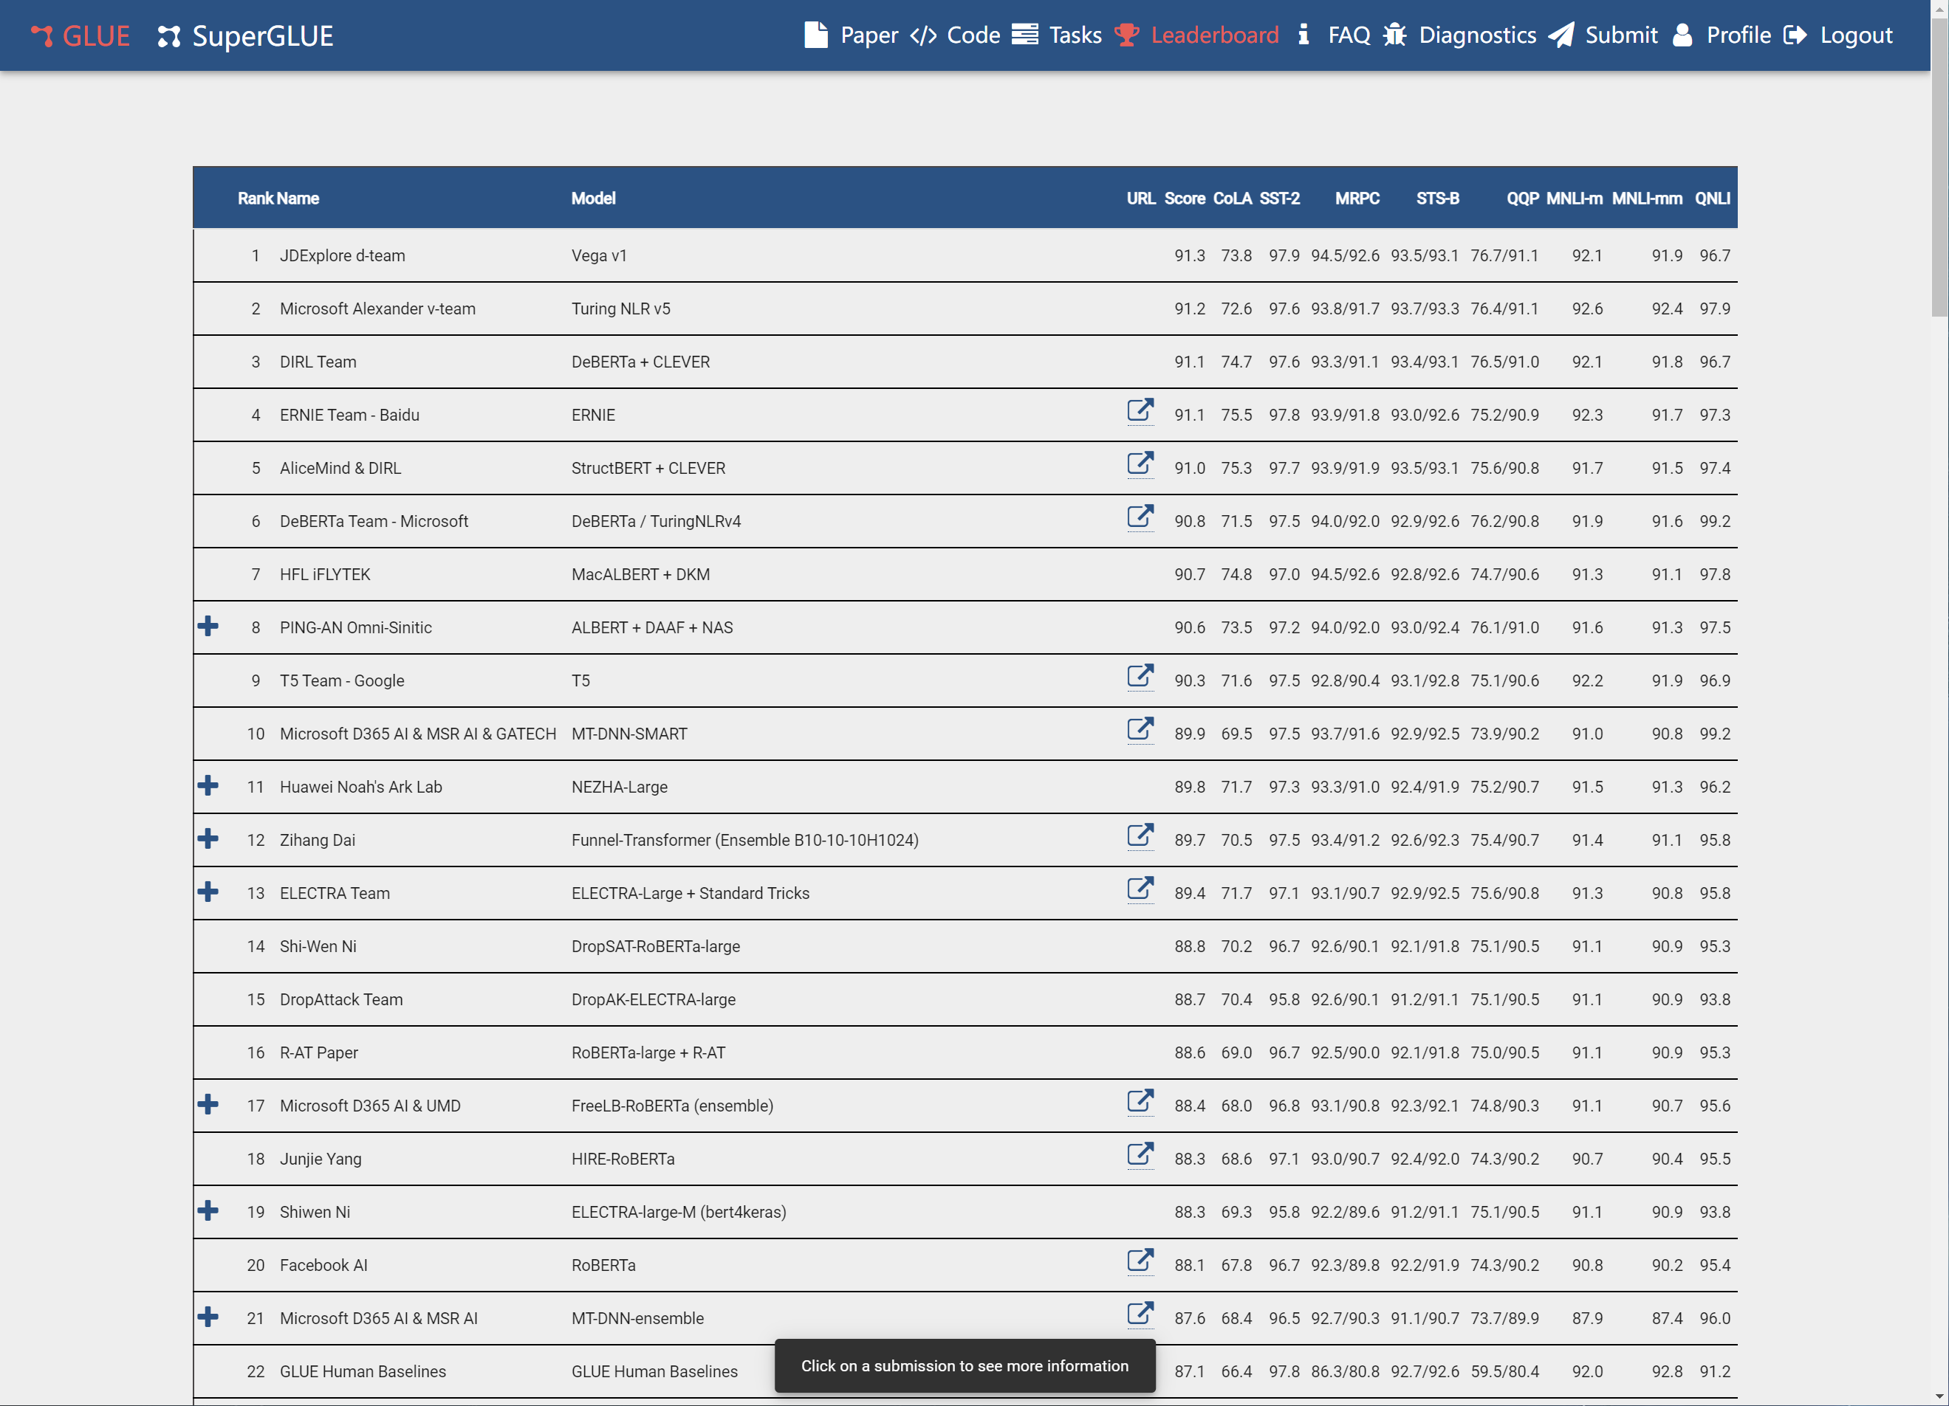
Task: Expand the Microsoft D365 AI & UMD row
Action: (208, 1105)
